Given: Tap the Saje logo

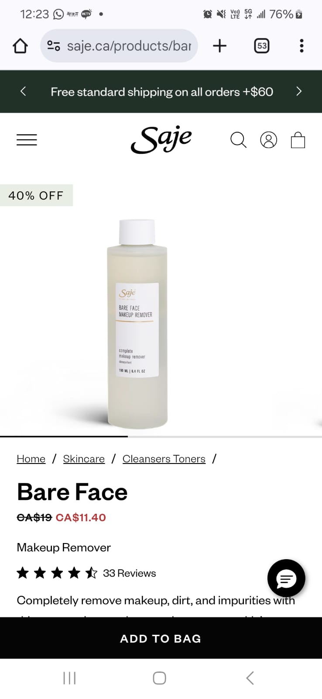Looking at the screenshot, I should tap(161, 140).
